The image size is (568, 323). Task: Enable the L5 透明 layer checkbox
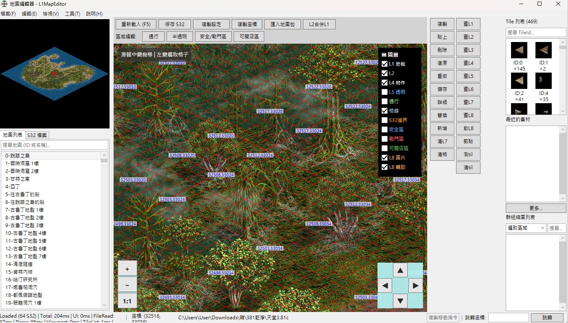(384, 92)
